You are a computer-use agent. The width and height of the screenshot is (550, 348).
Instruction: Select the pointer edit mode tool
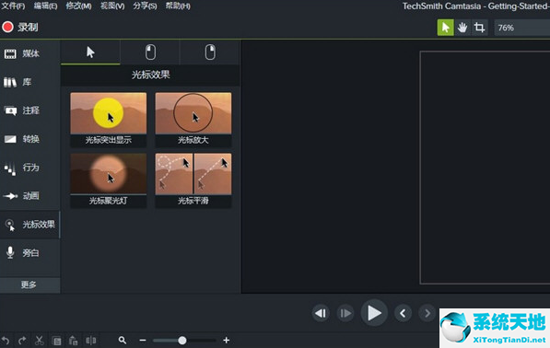click(445, 28)
